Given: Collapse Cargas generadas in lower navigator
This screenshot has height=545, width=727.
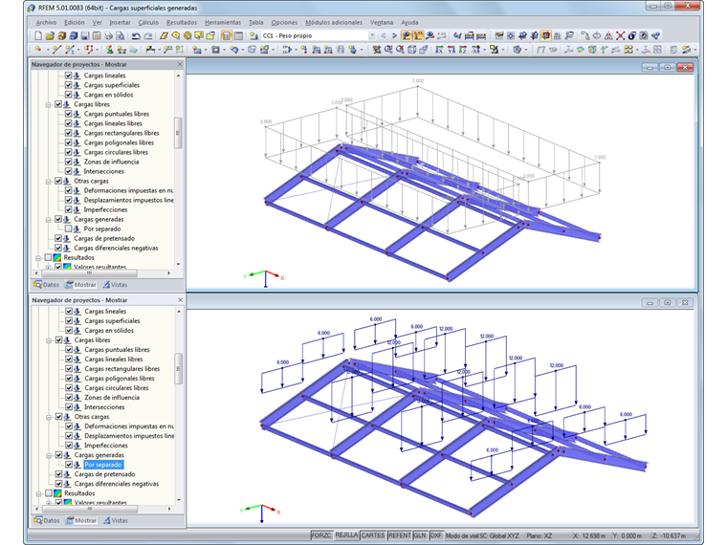Looking at the screenshot, I should (49, 455).
